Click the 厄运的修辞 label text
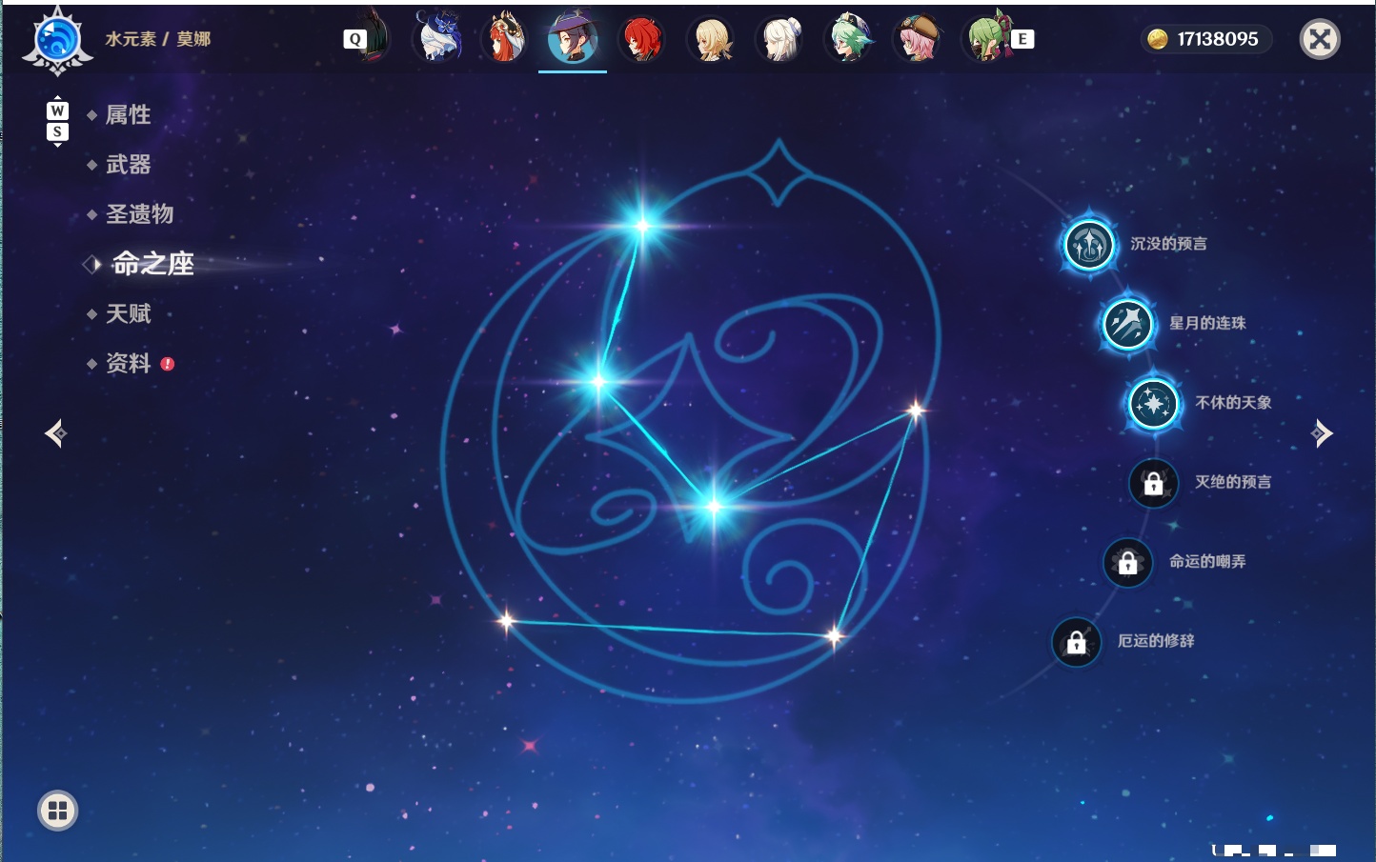The width and height of the screenshot is (1376, 862). pyautogui.click(x=1156, y=641)
